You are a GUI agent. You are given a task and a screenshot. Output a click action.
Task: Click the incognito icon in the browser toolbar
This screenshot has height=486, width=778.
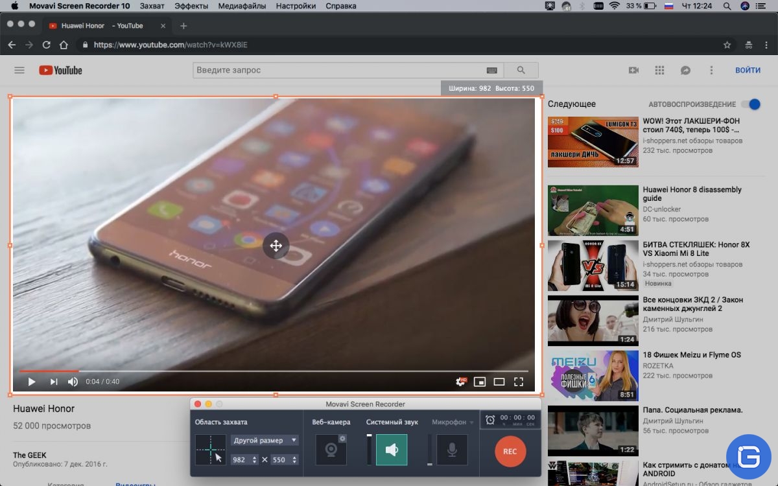point(749,45)
